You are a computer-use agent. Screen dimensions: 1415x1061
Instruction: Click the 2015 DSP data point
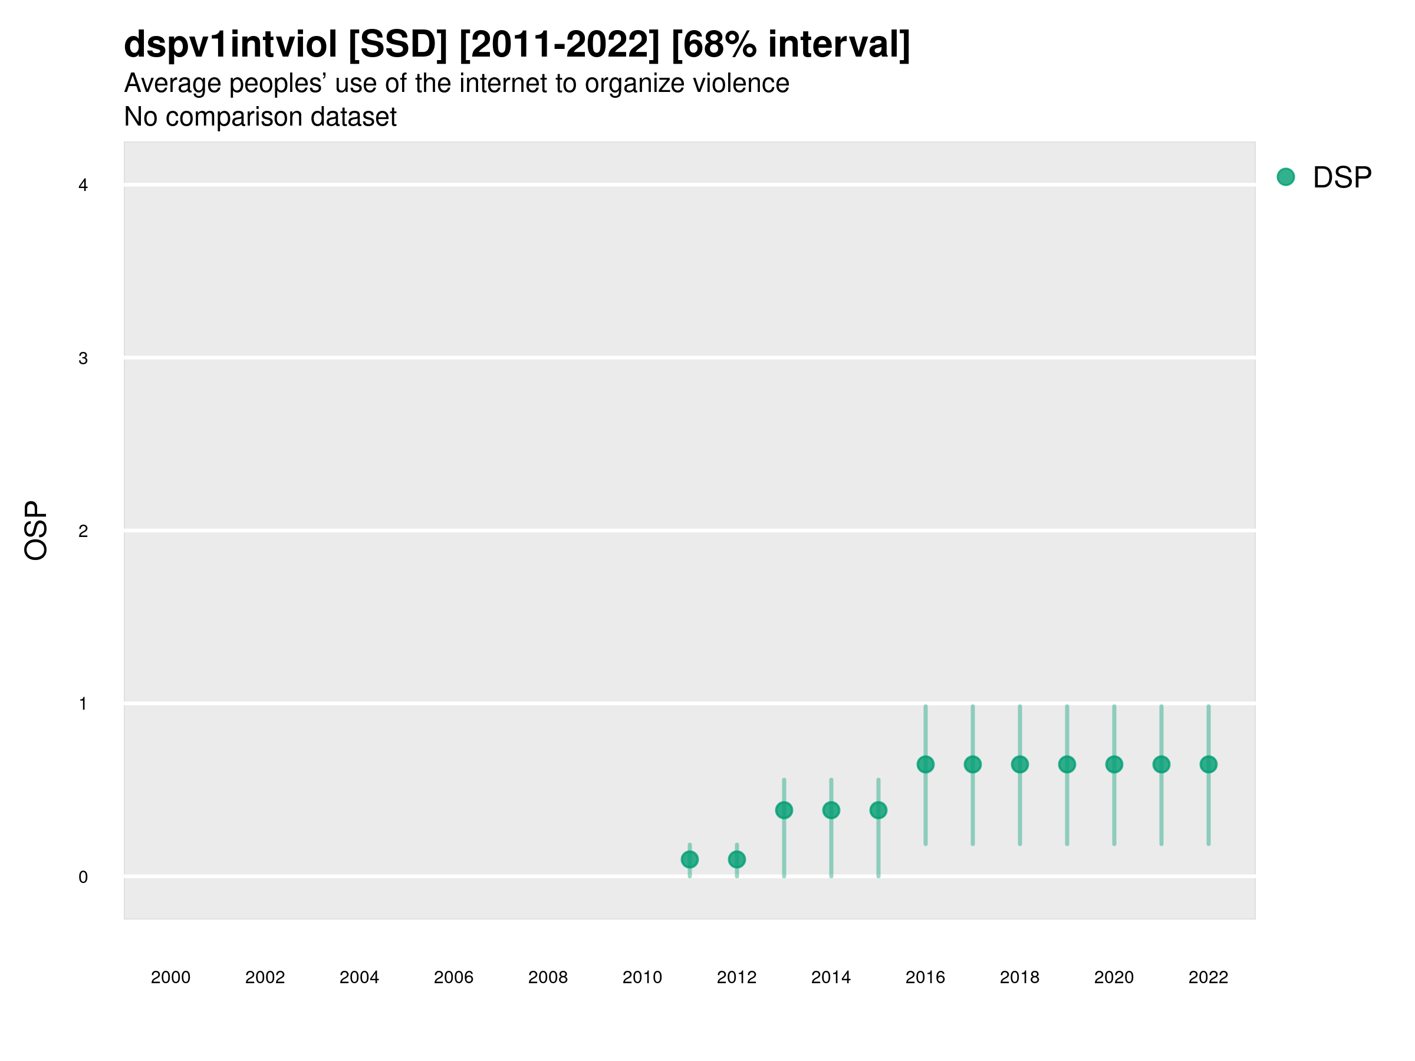tap(878, 810)
